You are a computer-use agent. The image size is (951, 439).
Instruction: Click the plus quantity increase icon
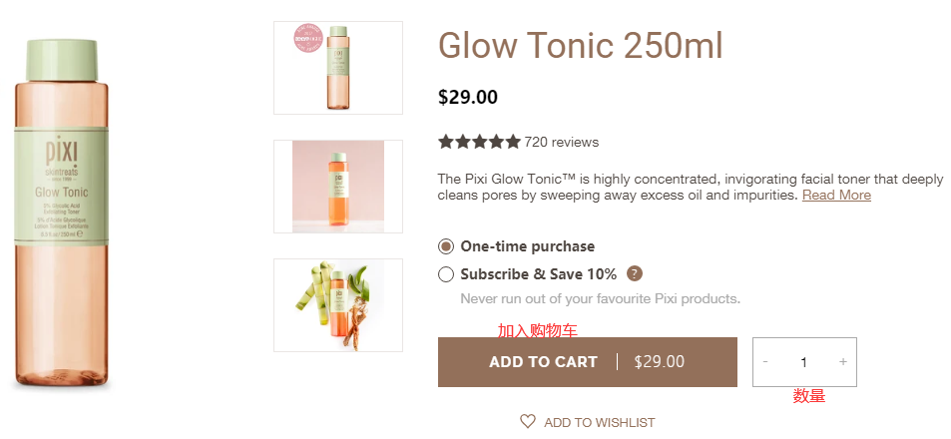click(843, 362)
